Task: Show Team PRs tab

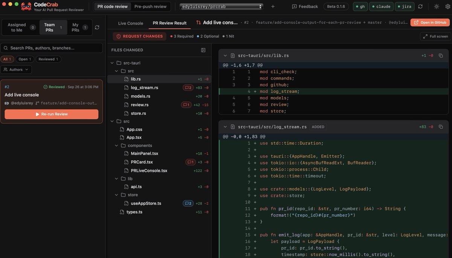Action: pos(53,27)
